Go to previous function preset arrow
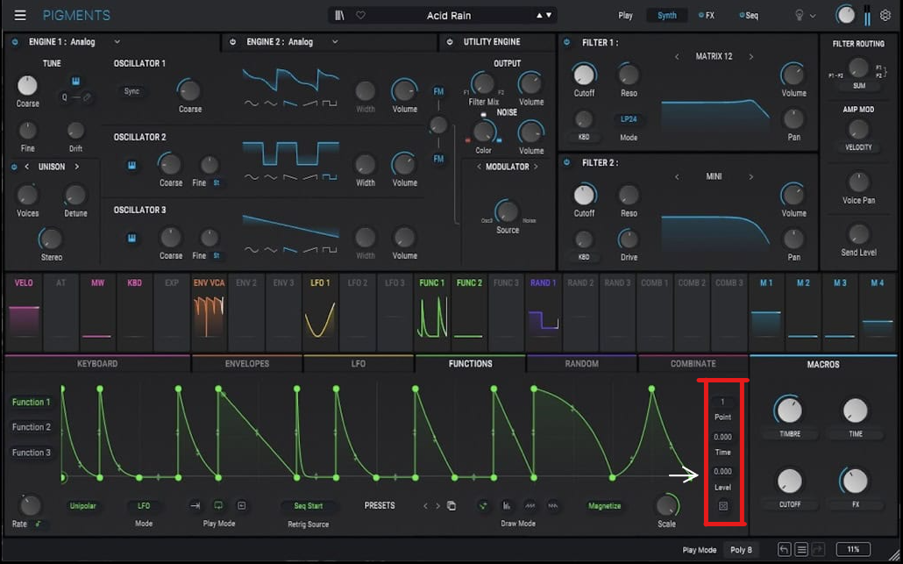Image resolution: width=903 pixels, height=564 pixels. pyautogui.click(x=425, y=506)
